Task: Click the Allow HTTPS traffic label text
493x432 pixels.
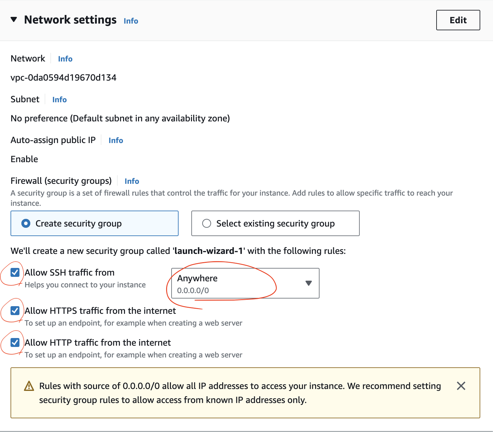Action: click(100, 311)
